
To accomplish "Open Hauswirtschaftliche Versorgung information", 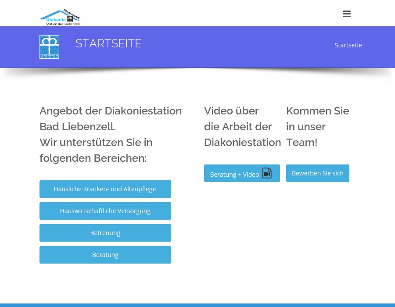I will [105, 211].
